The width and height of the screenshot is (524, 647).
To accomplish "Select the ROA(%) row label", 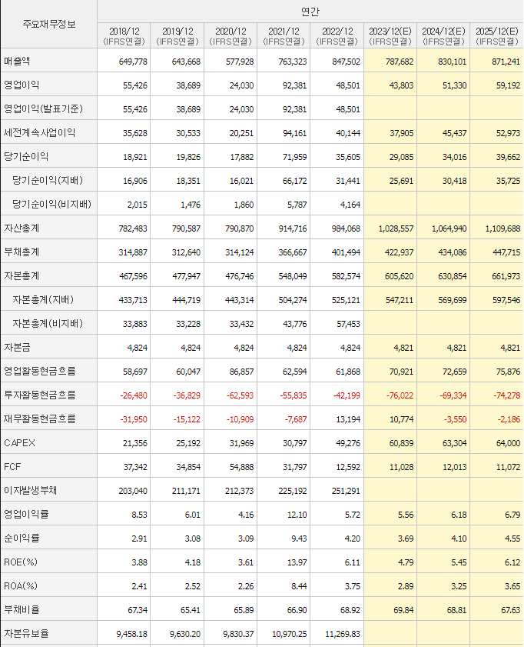I will [21, 586].
